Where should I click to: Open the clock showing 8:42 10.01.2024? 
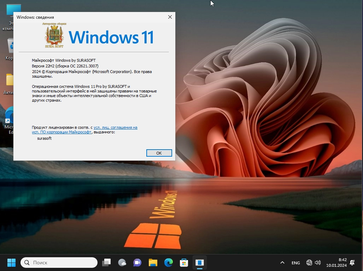coord(336,263)
